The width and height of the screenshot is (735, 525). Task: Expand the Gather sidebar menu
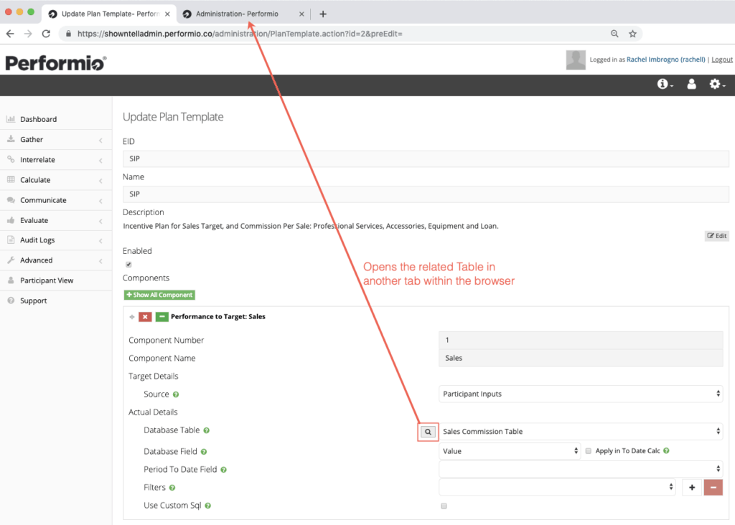pyautogui.click(x=56, y=140)
